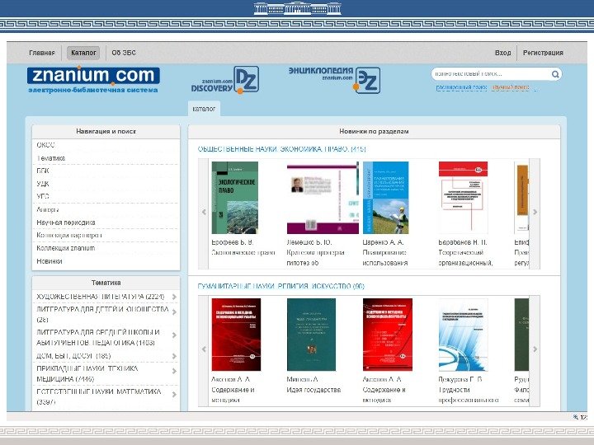Open Гуманитарные науки. Религия. Искусство section heading
Viewport: 594px width, 445px height.
click(x=280, y=286)
